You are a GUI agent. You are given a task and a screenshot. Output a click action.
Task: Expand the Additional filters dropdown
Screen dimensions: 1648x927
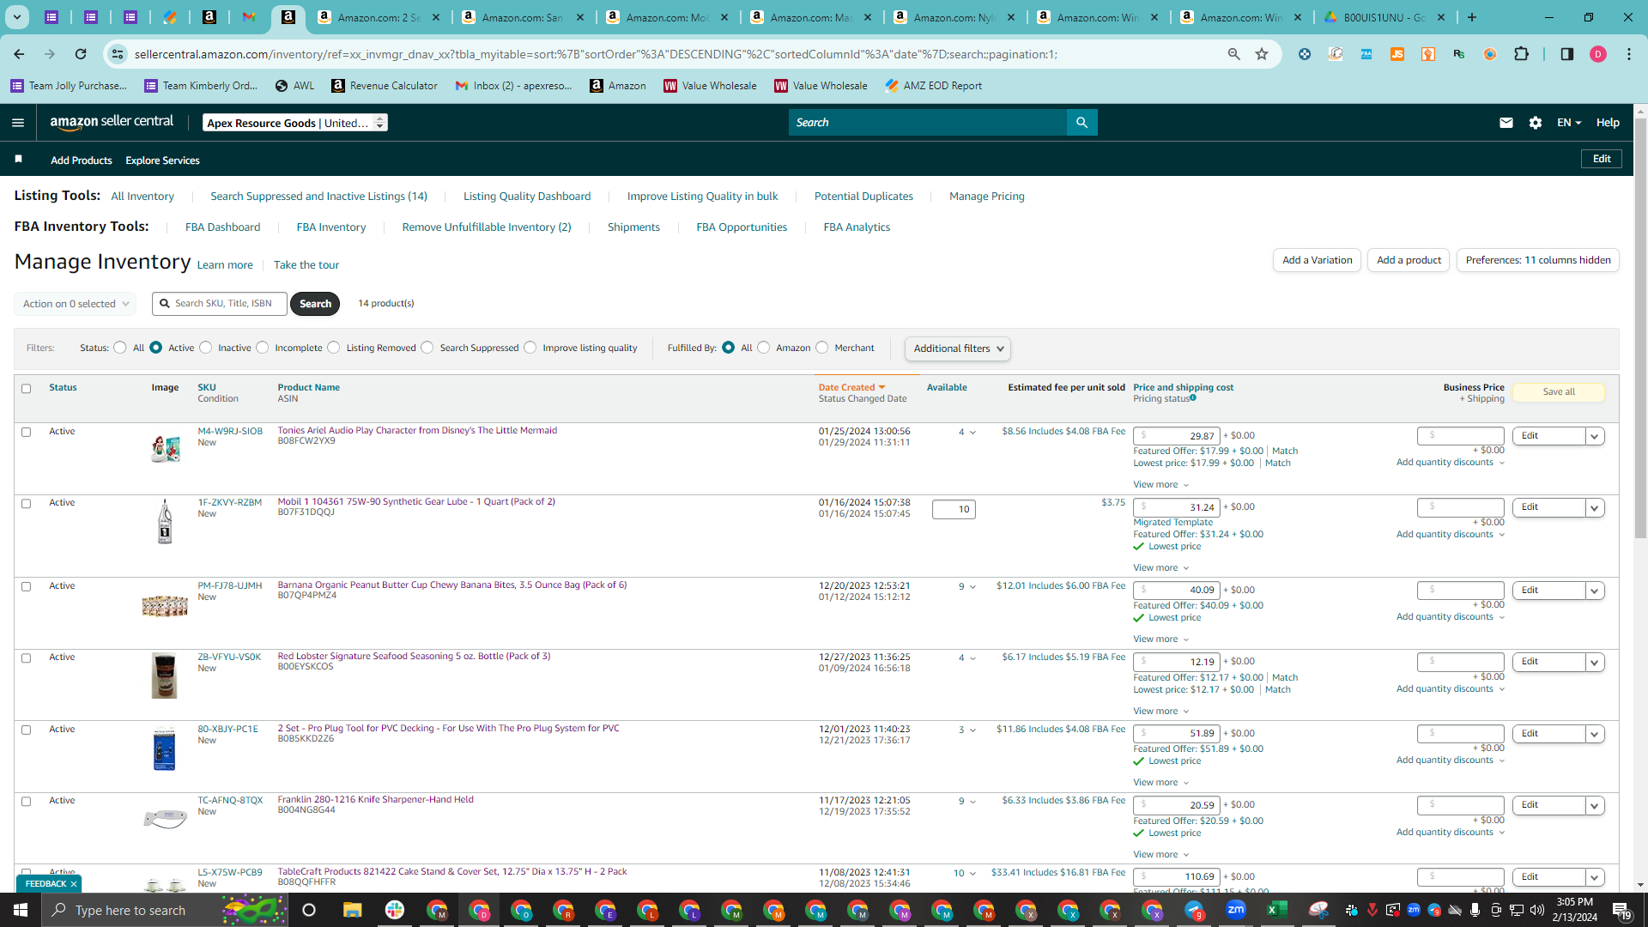coord(957,348)
